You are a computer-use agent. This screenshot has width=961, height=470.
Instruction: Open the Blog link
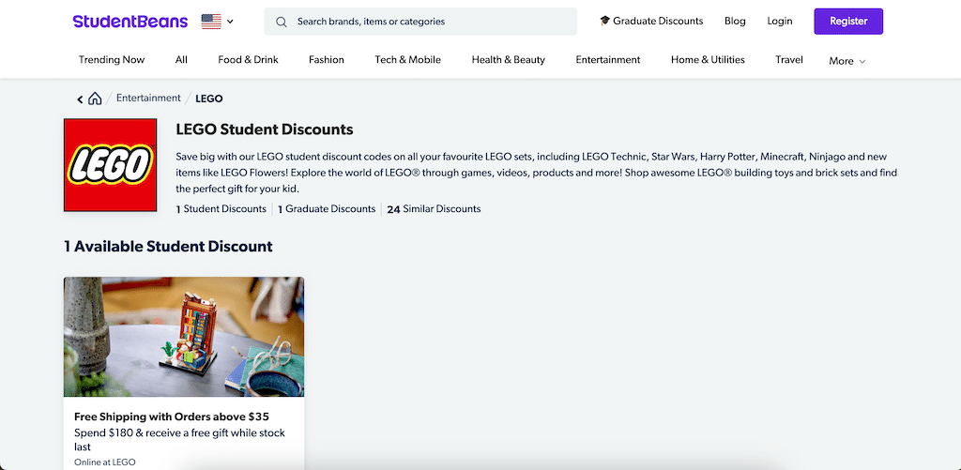pos(735,21)
